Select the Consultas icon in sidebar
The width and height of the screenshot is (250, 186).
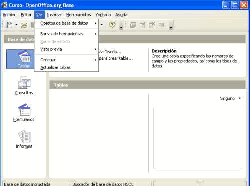(24, 86)
